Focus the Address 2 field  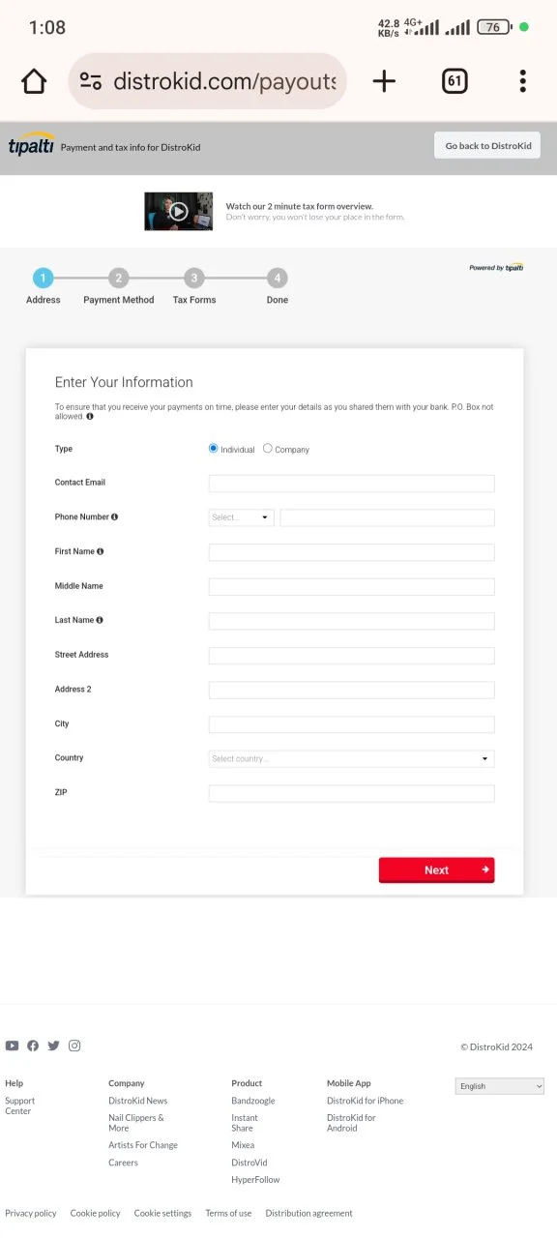(x=352, y=691)
